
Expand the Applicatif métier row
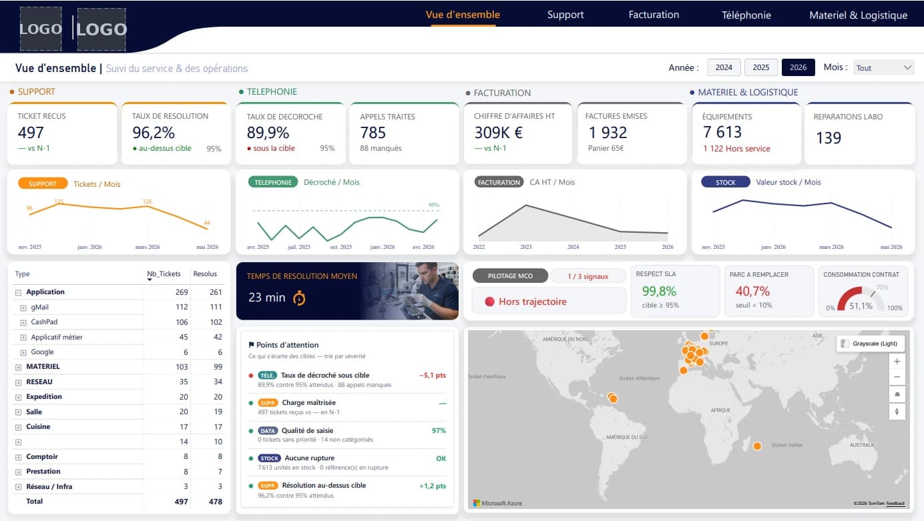tap(23, 338)
